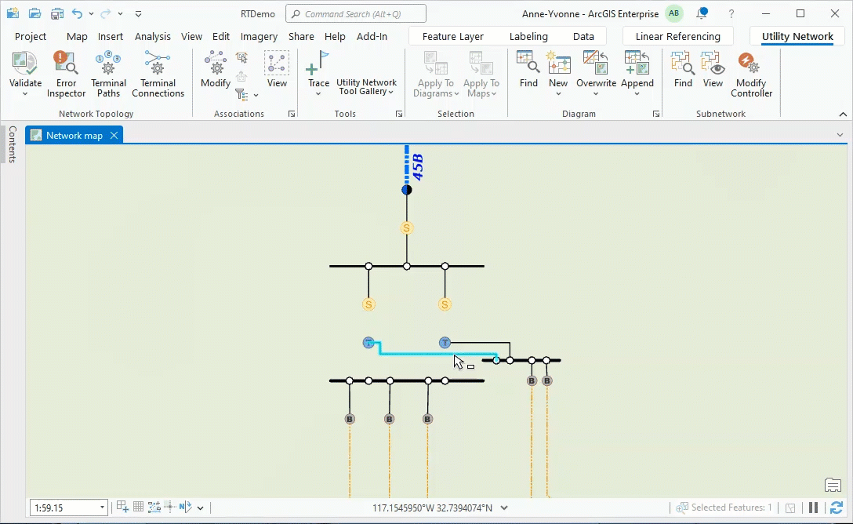
Task: Switch to the Map ribbon tab
Action: pyautogui.click(x=77, y=36)
